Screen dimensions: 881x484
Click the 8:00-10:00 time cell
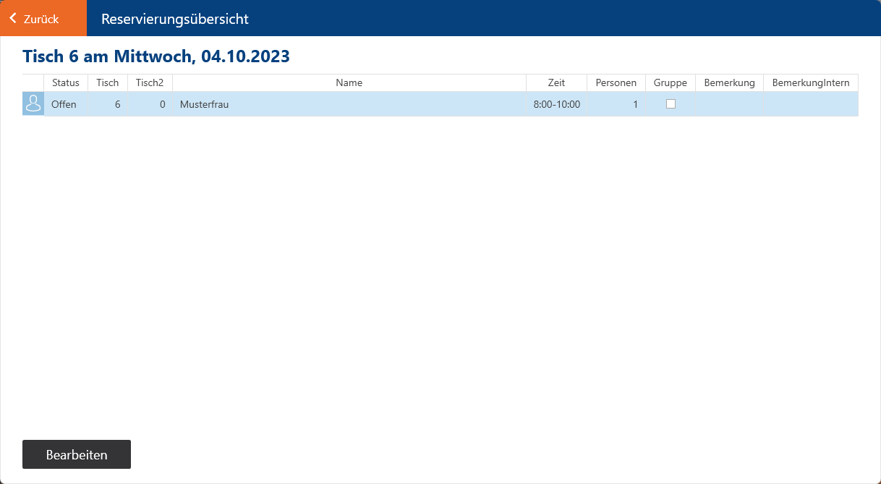click(x=556, y=104)
